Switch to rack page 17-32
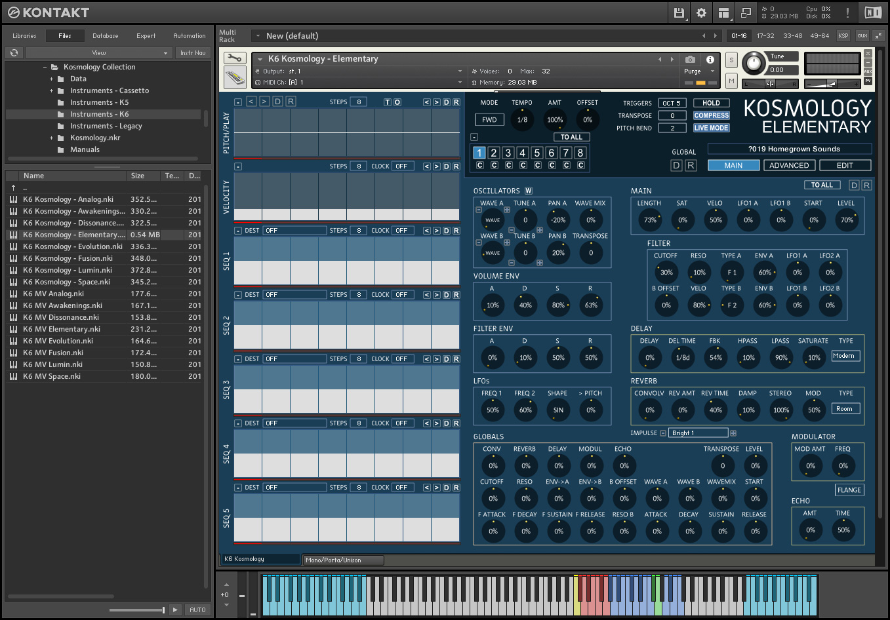Viewport: 890px width, 620px height. (765, 35)
